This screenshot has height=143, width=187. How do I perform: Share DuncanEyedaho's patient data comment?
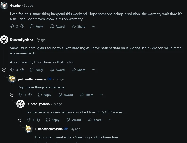click(x=78, y=70)
